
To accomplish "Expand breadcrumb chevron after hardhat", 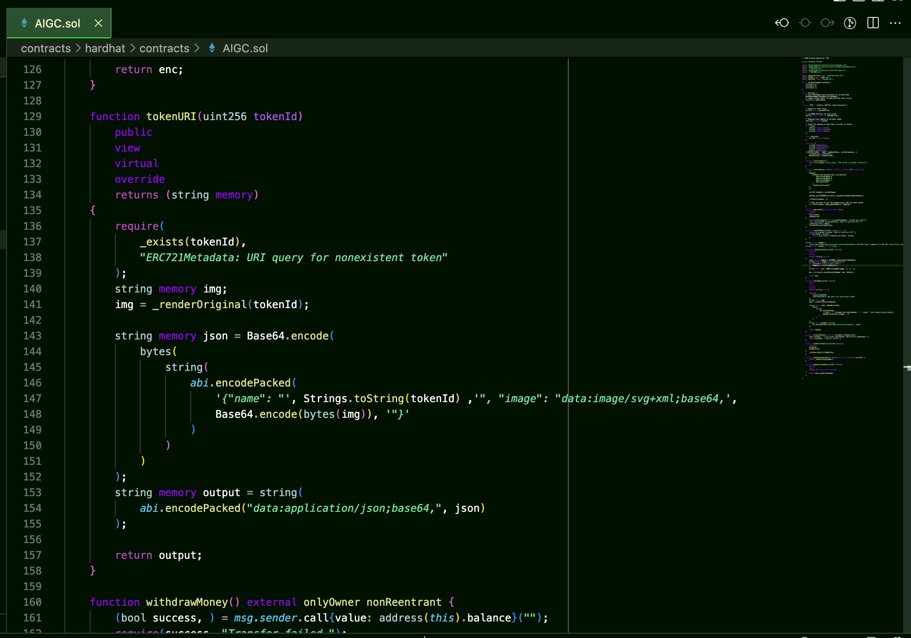I will coord(133,48).
